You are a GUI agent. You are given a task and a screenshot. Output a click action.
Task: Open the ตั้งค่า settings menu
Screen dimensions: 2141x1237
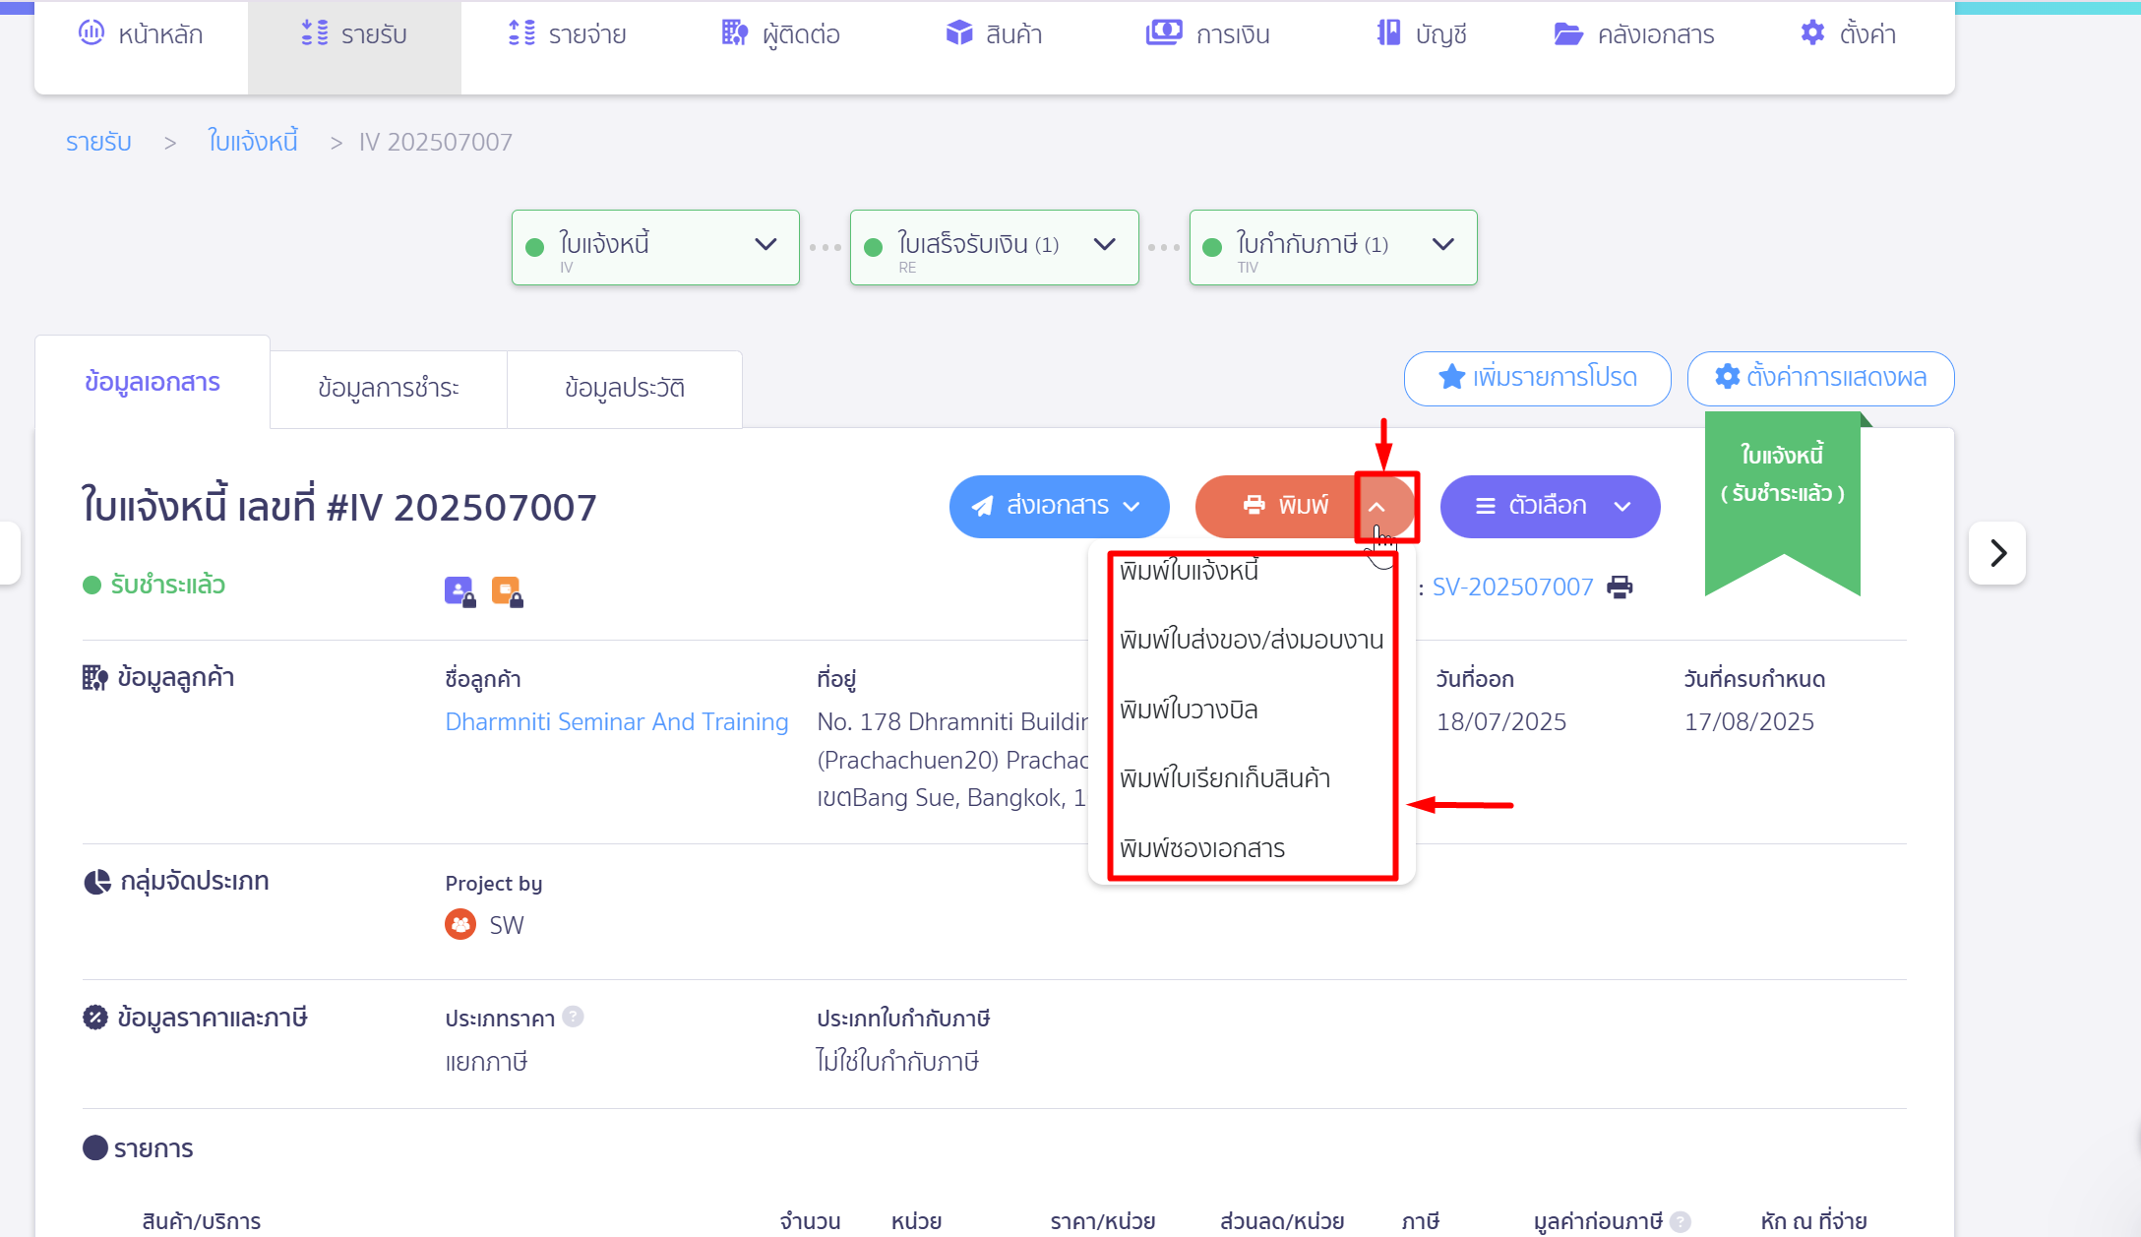(x=1848, y=35)
